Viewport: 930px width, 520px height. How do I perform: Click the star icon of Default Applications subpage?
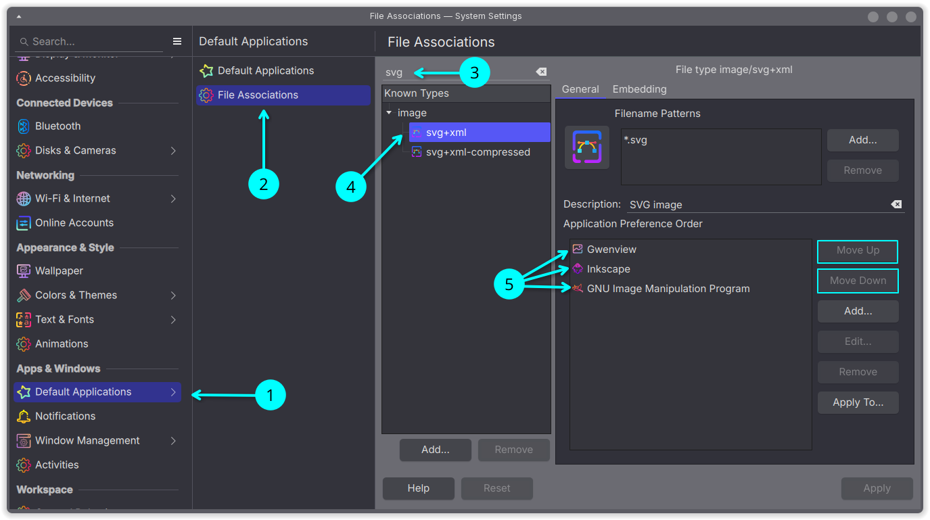coord(206,71)
